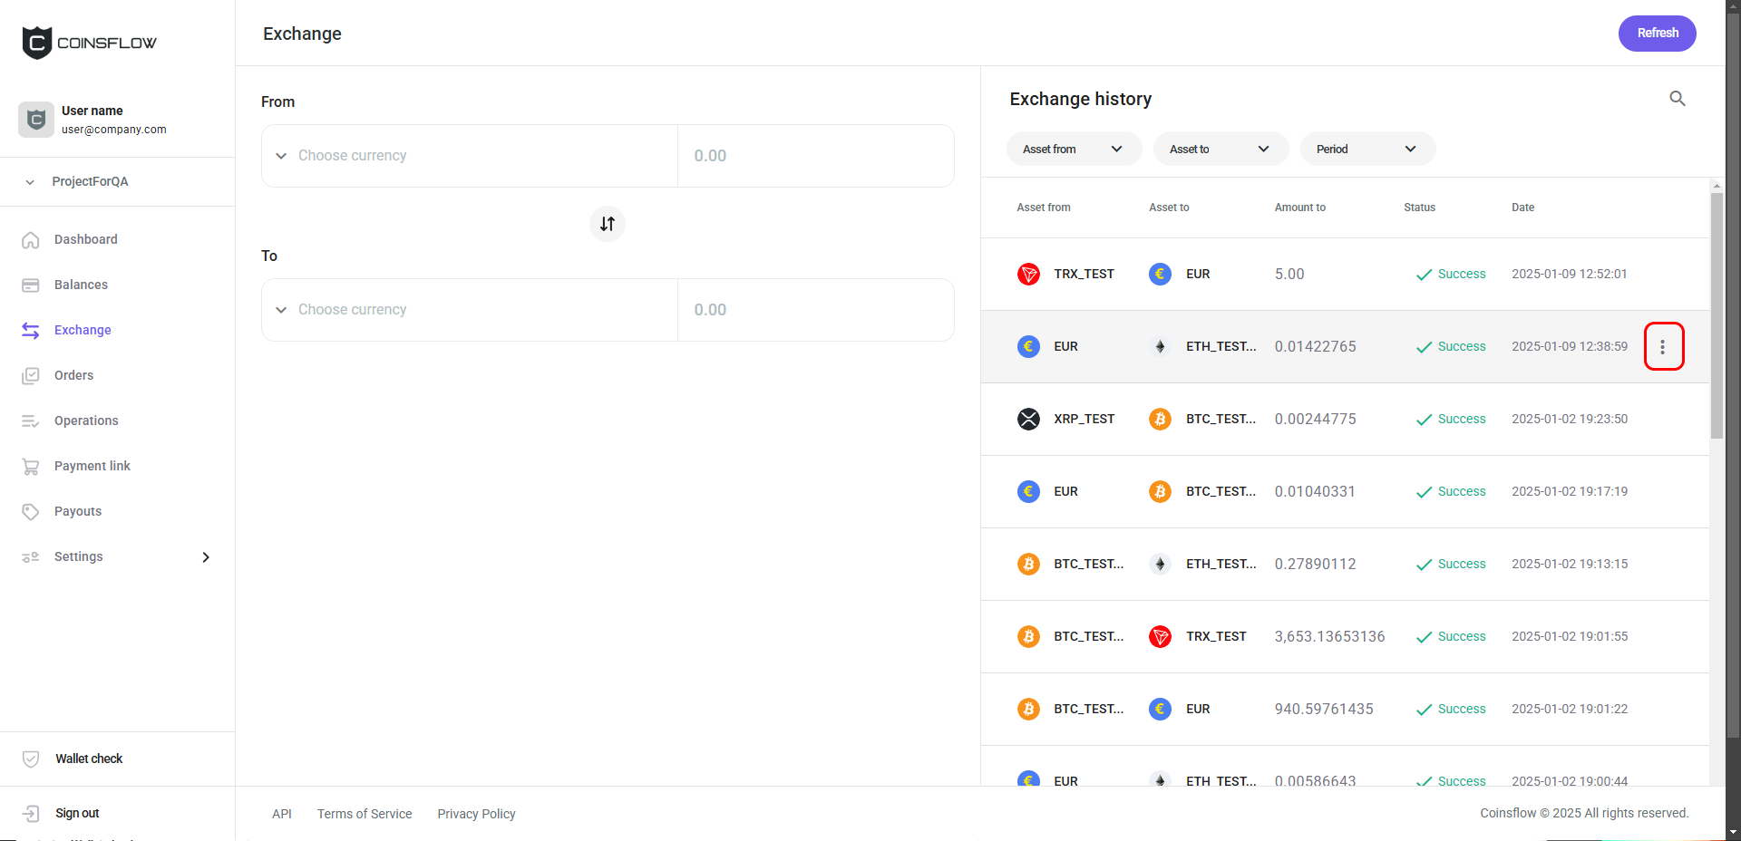This screenshot has height=841, width=1741.
Task: Expand the Settings submenu arrow
Action: (x=206, y=557)
